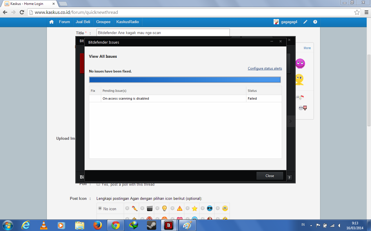Click the browser forward arrow
Screen dimensions: 371x231
pyautogui.click(x=13, y=12)
